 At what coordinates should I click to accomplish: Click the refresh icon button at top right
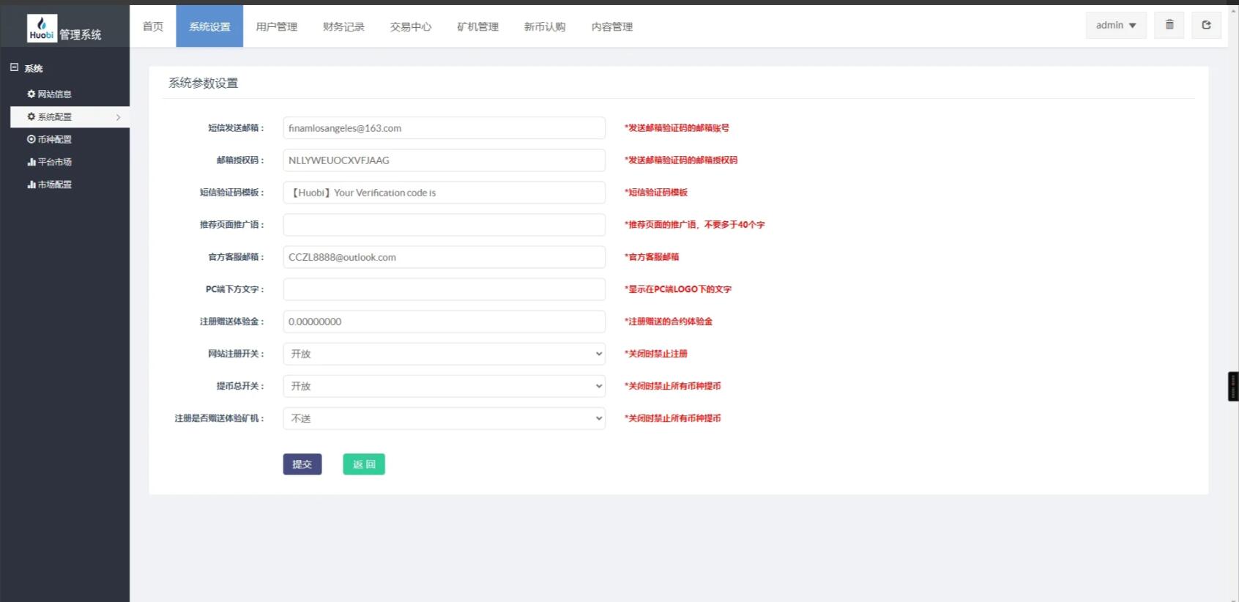(x=1206, y=25)
